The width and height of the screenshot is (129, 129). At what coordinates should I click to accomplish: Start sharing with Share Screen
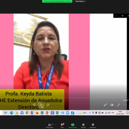point(73,126)
